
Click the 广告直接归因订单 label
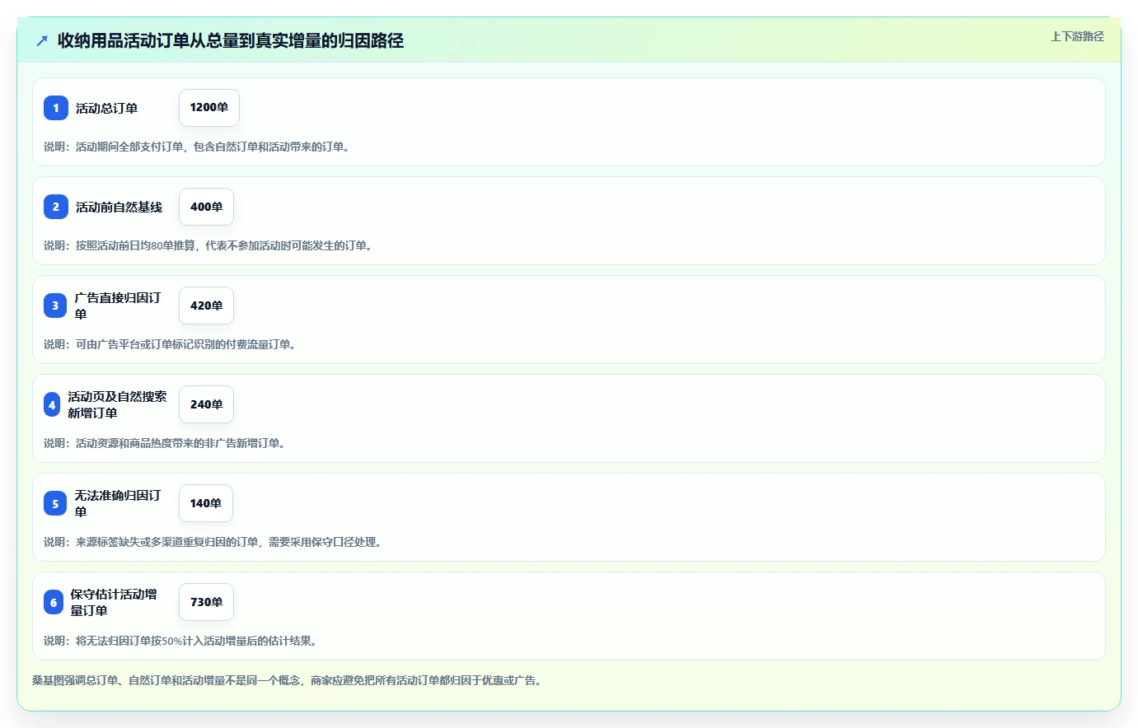click(x=118, y=306)
